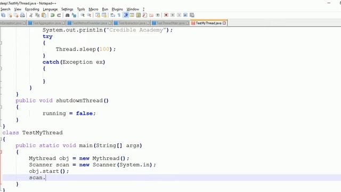341x192 pixels.
Task: Open the Language menu
Action: [x=50, y=9]
